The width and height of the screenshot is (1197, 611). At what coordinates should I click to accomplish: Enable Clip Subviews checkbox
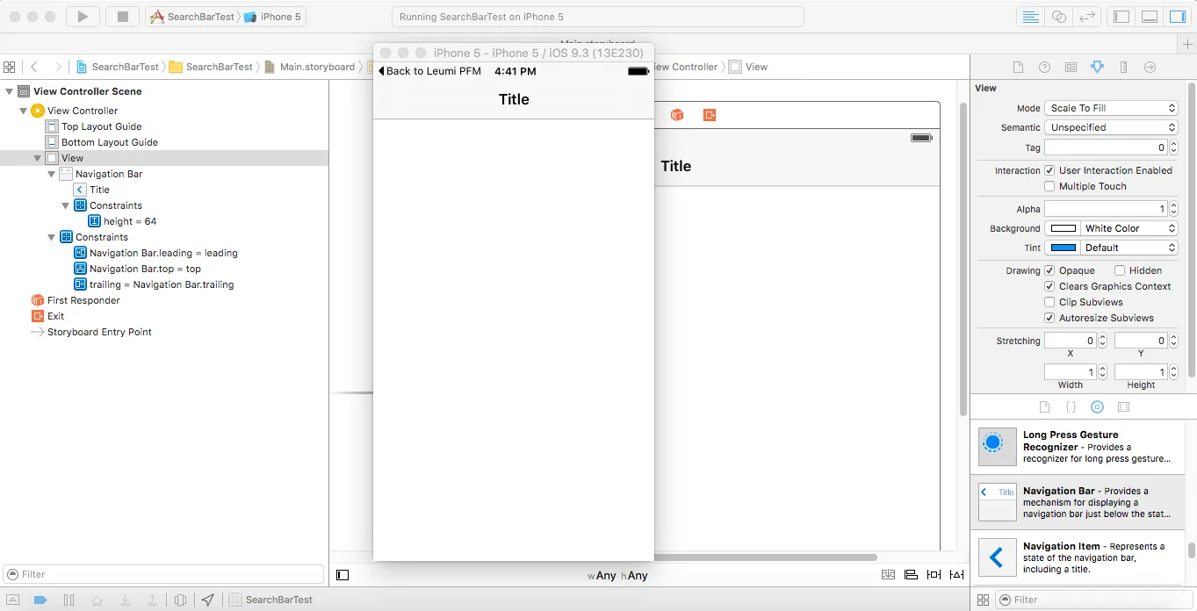coord(1049,302)
